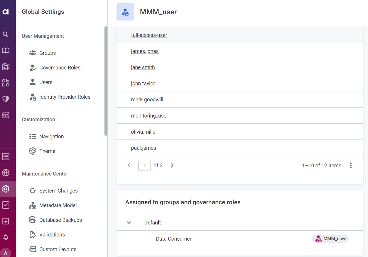This screenshot has width=368, height=257.
Task: Click the MMM_user badge chip on Data Consumer row
Action: coord(330,239)
